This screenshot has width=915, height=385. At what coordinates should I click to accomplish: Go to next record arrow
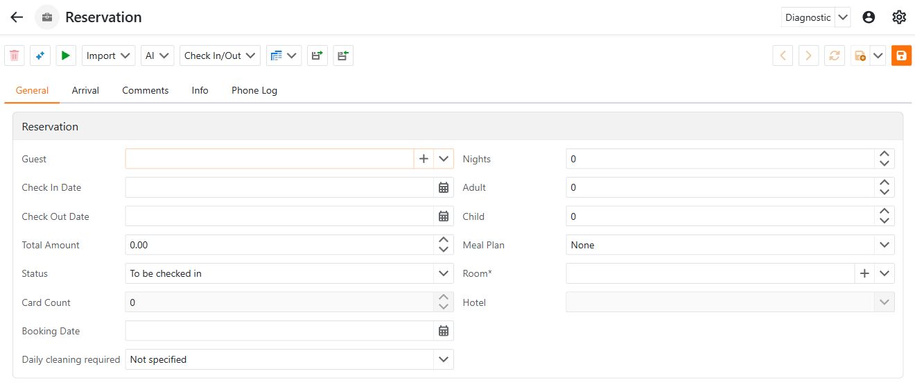pyautogui.click(x=809, y=55)
